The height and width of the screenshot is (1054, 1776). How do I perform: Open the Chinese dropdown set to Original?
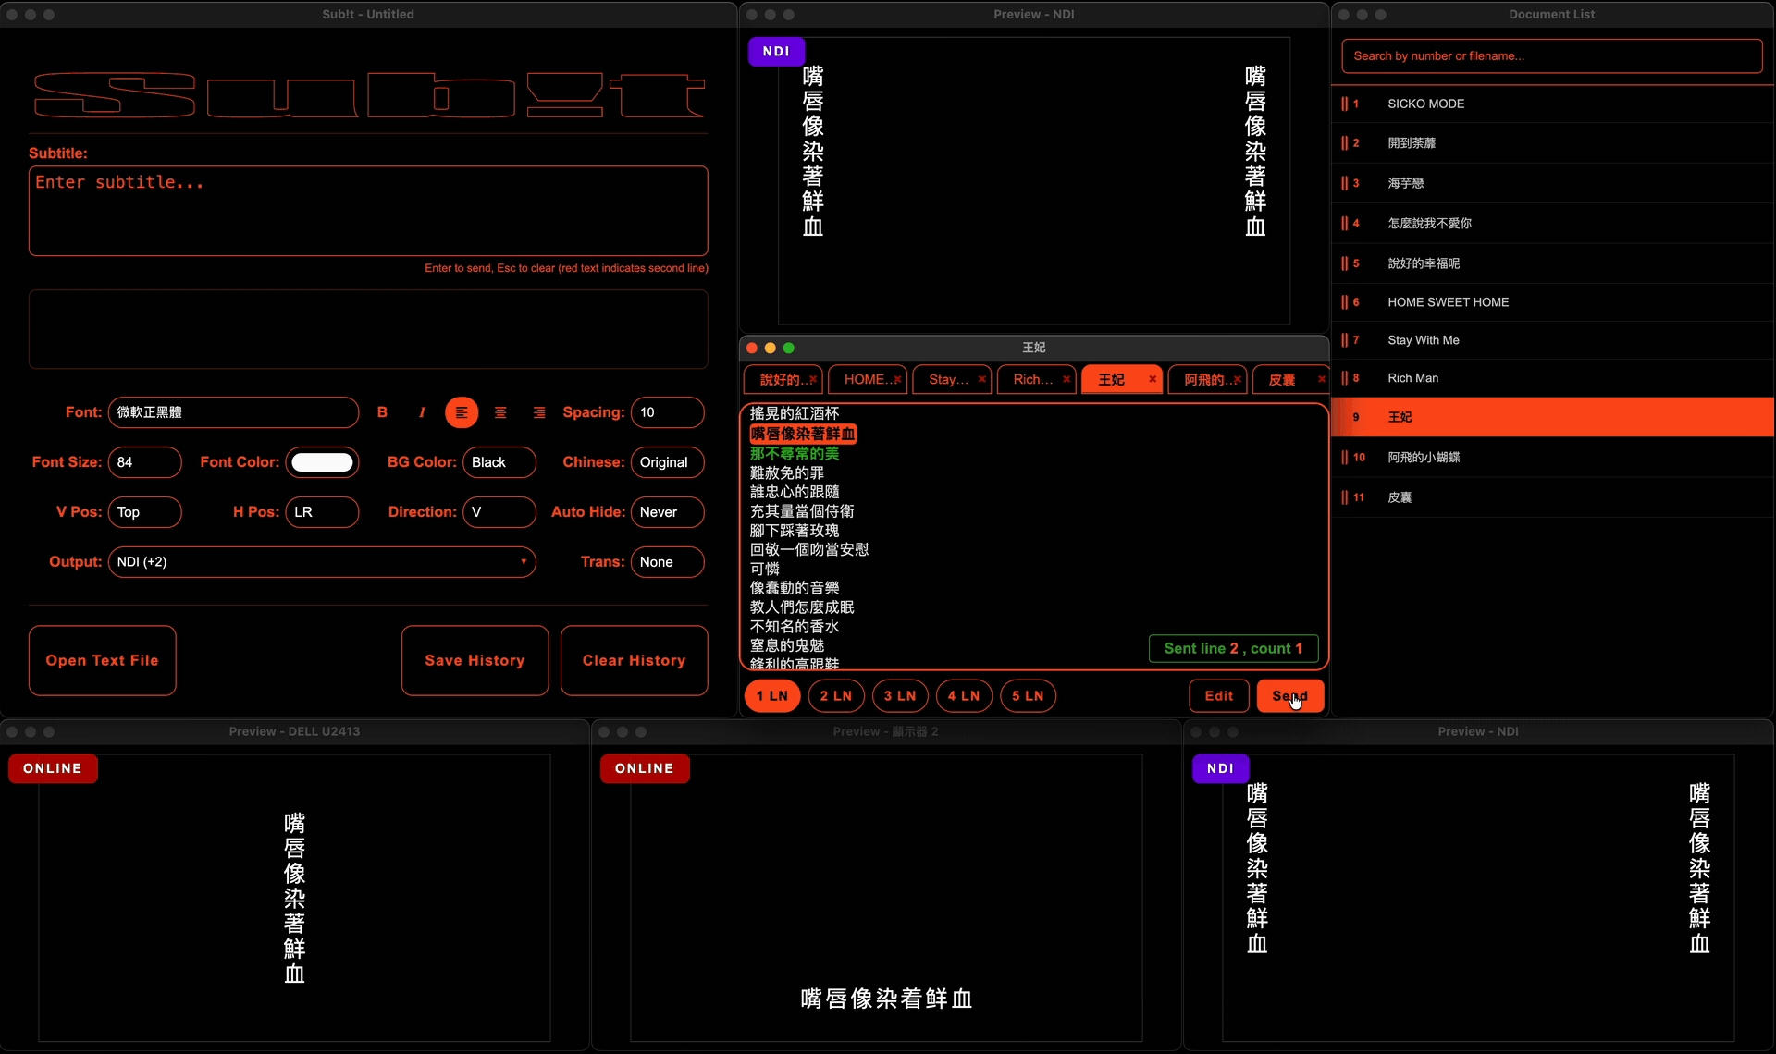[x=667, y=462]
